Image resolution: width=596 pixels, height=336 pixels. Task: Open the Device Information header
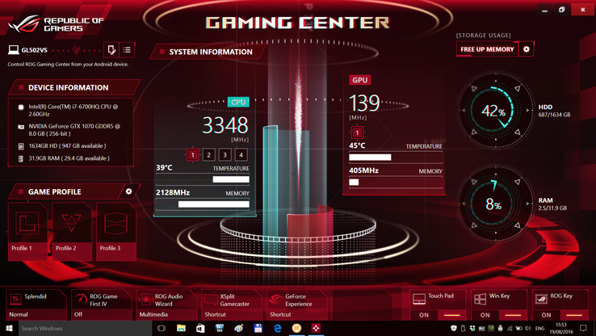(74, 87)
